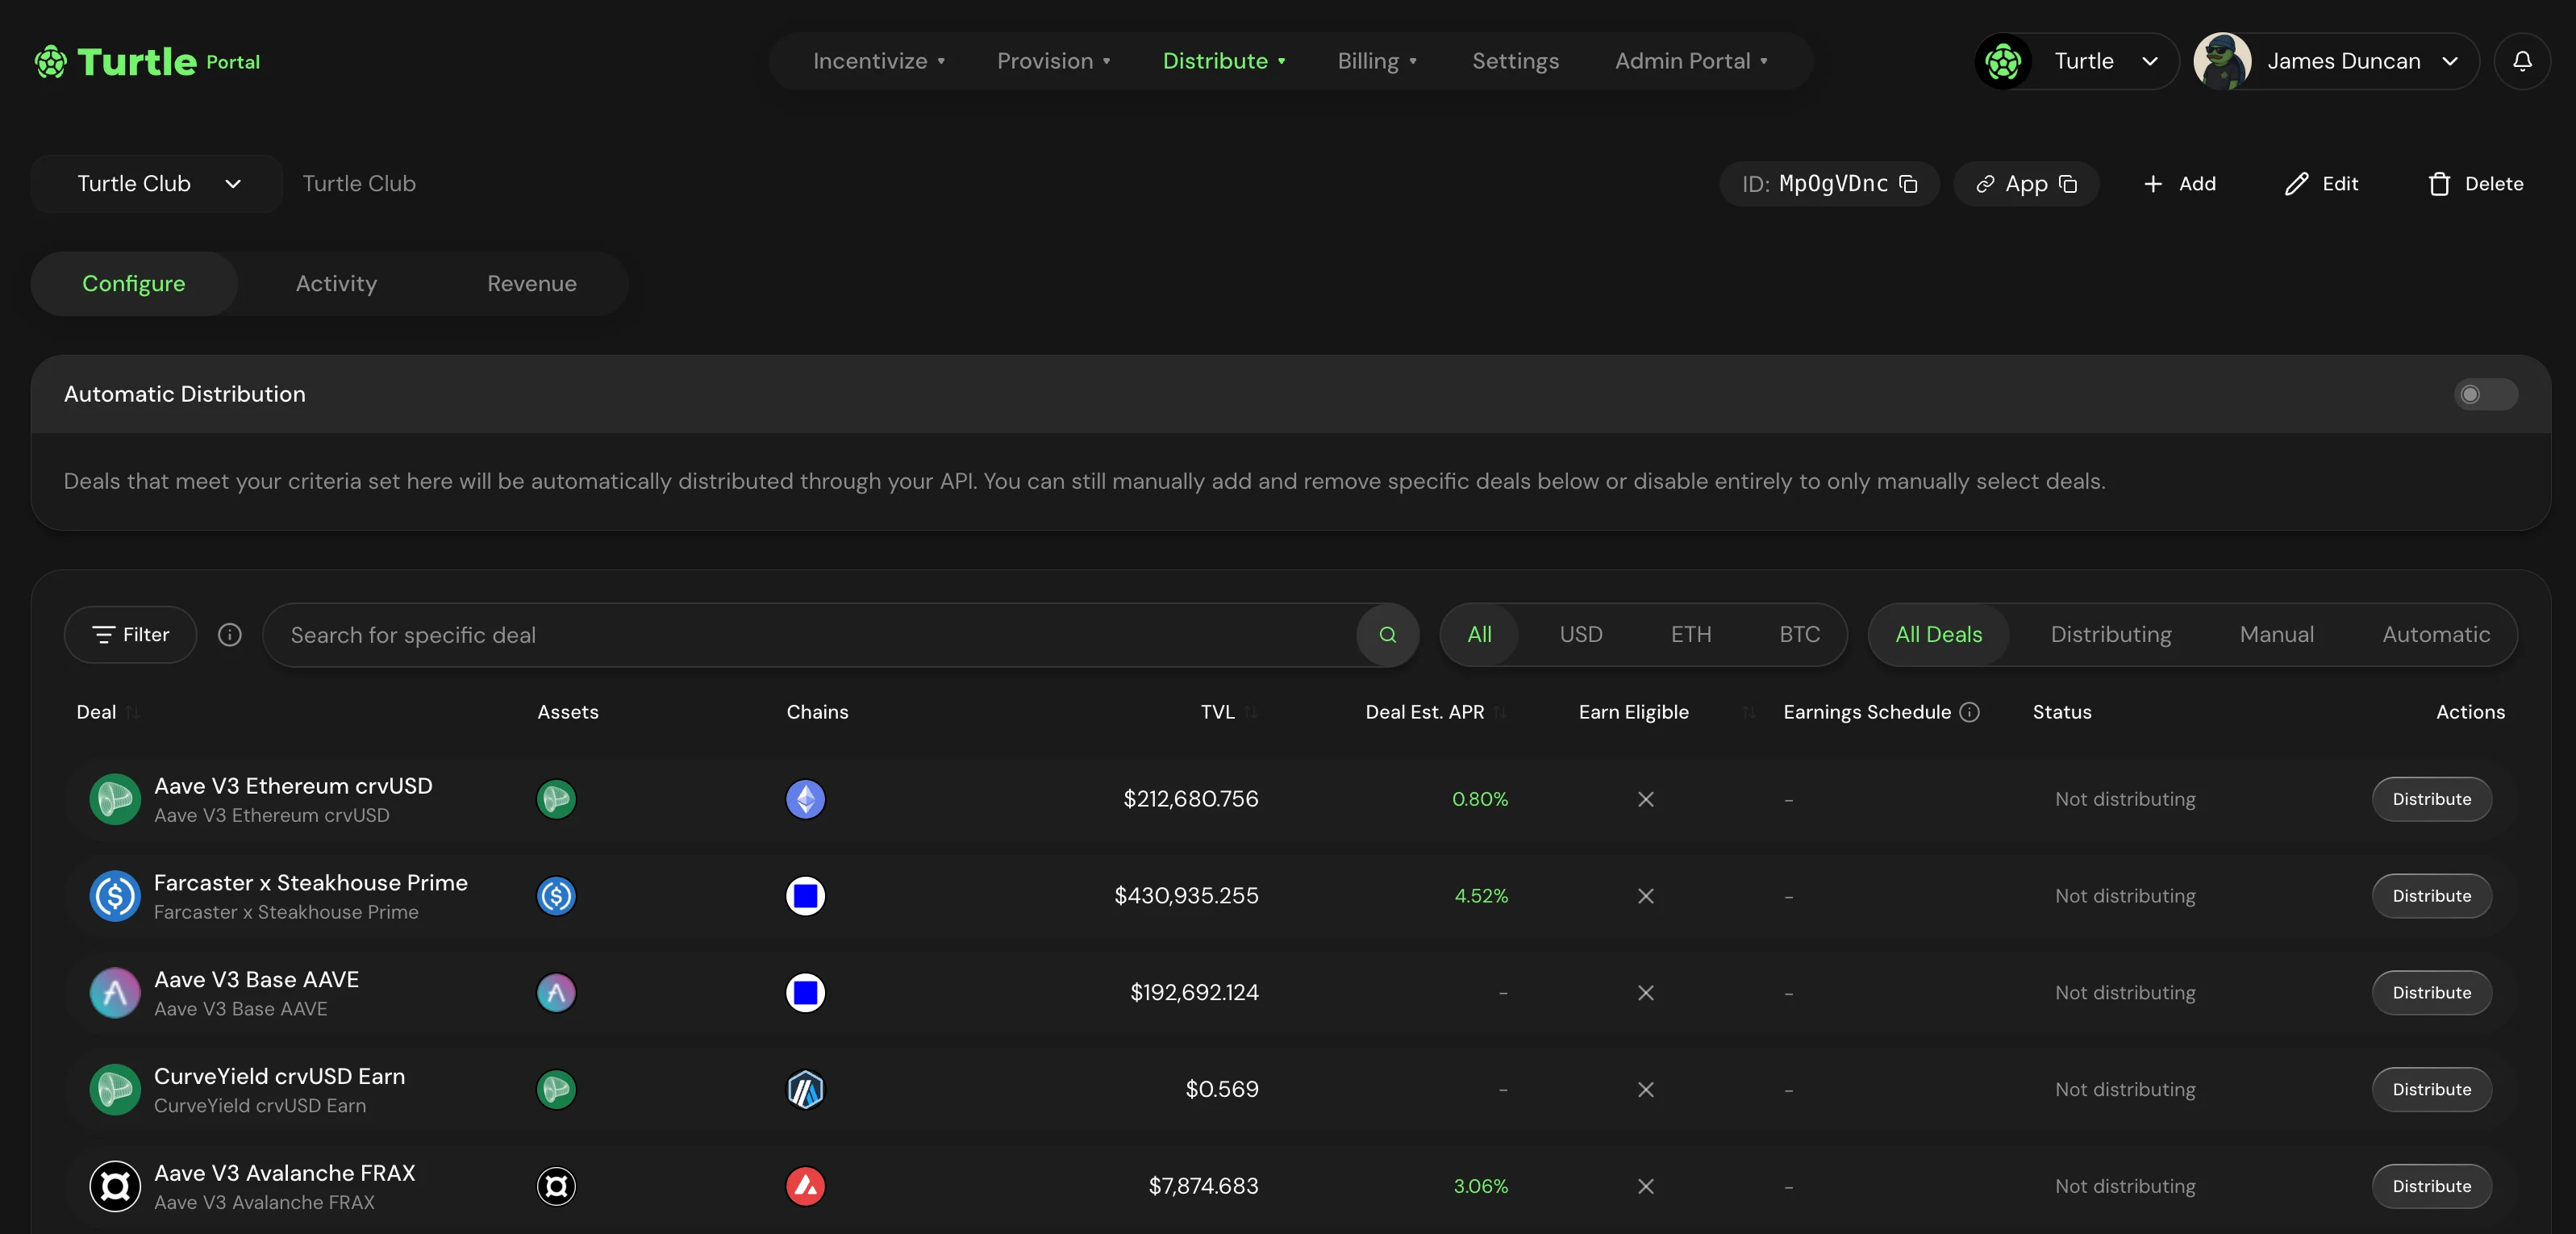Distribute Aave V3 Avalanche FRAX deal
The height and width of the screenshot is (1234, 2576).
2431,1186
